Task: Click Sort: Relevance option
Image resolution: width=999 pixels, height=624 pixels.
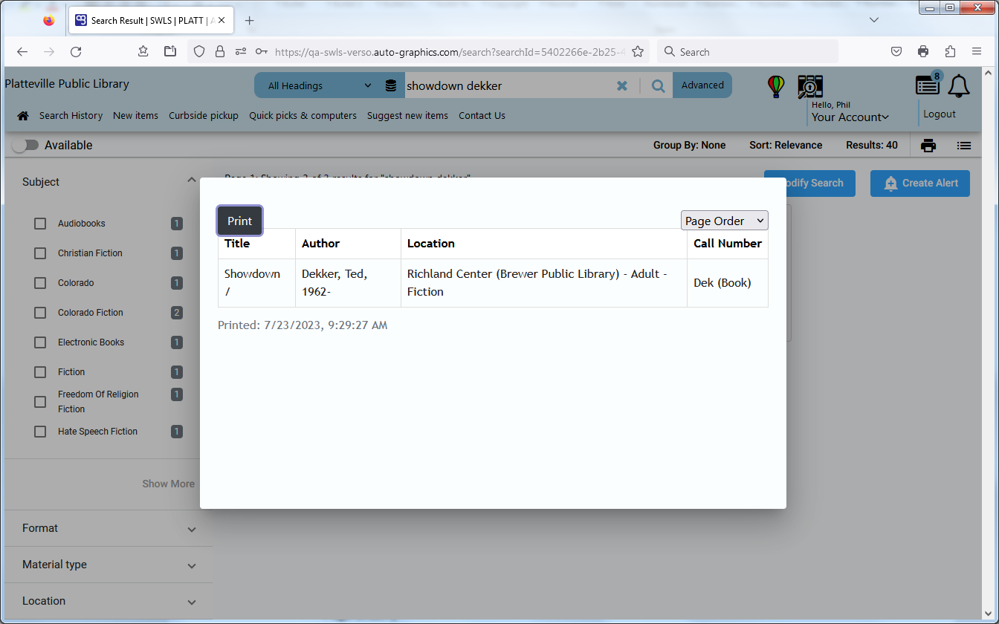Action: [x=786, y=145]
